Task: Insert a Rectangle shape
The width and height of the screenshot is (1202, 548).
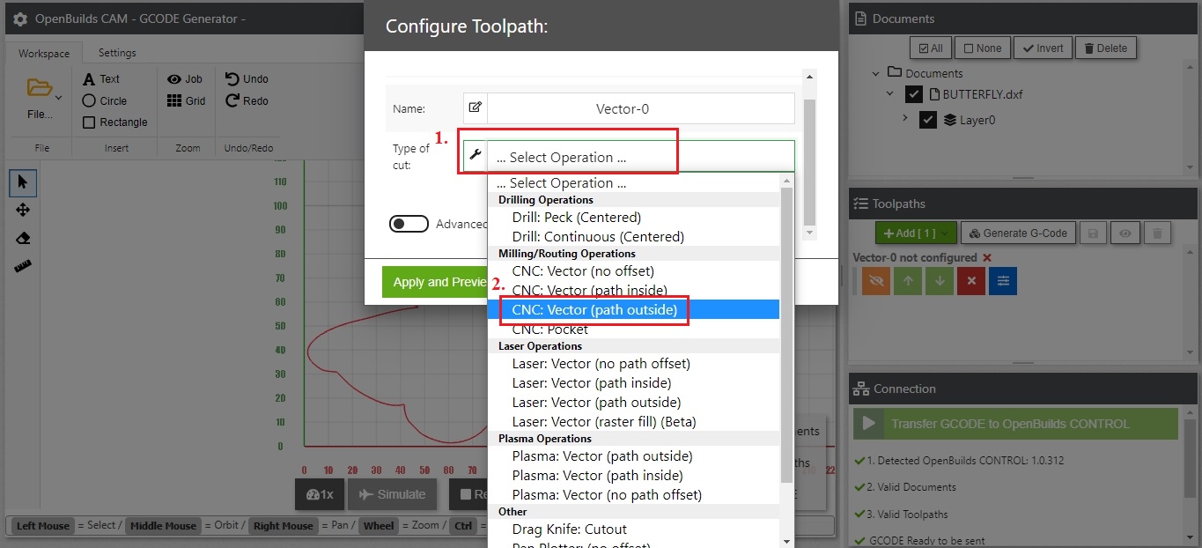Action: pos(115,122)
